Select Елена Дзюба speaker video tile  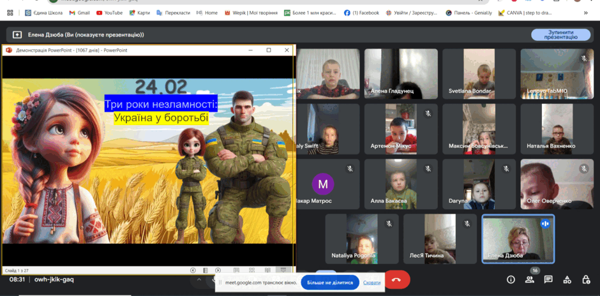tap(518, 239)
